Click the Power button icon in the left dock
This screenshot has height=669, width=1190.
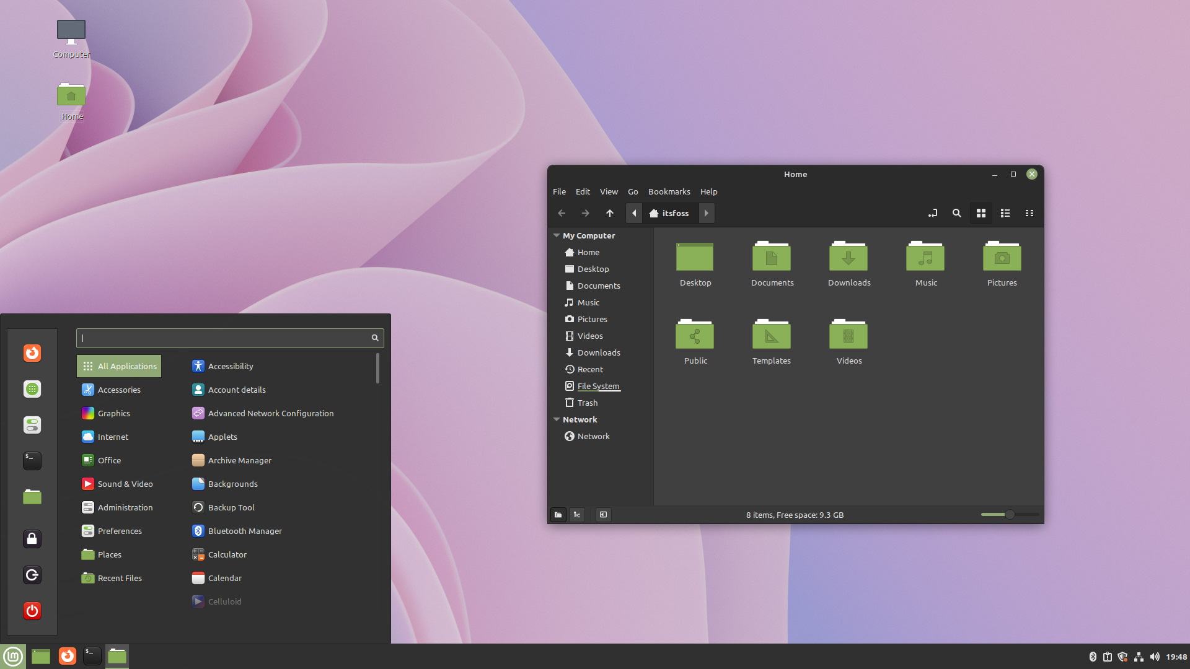coord(33,611)
